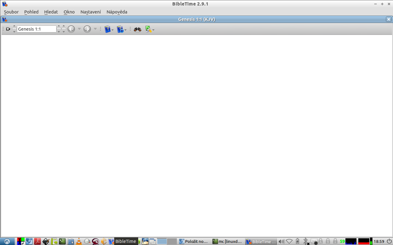Open the Soubor menu
This screenshot has width=393, height=245.
[x=11, y=12]
